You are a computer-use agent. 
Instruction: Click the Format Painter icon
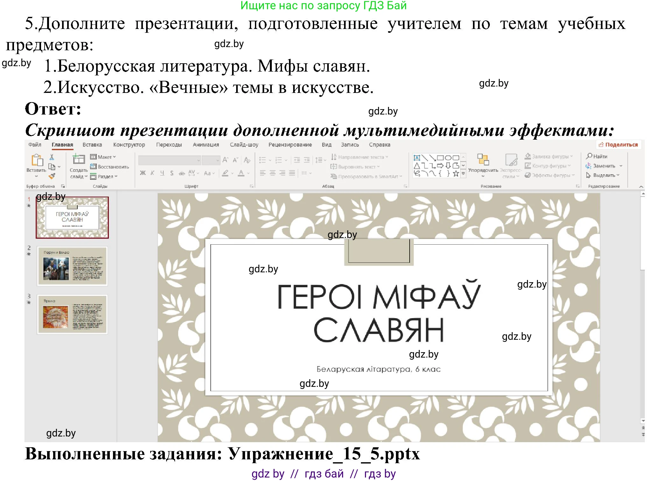point(52,177)
